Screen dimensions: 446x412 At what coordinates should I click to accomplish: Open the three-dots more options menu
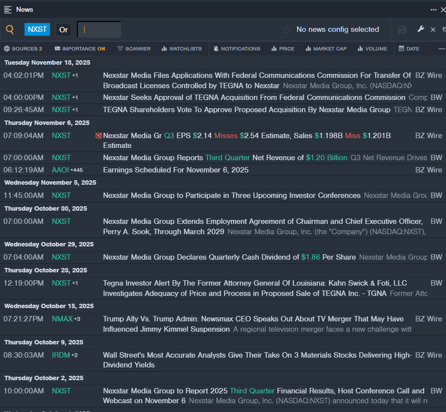click(x=433, y=9)
